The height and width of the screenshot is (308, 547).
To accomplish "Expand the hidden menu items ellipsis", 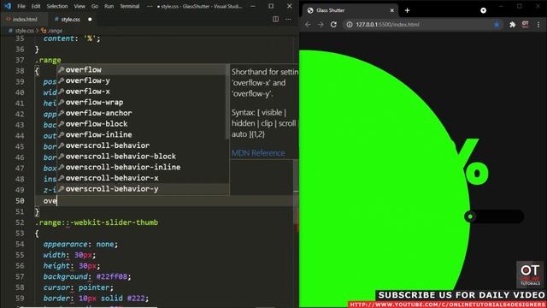I will (x=150, y=6).
